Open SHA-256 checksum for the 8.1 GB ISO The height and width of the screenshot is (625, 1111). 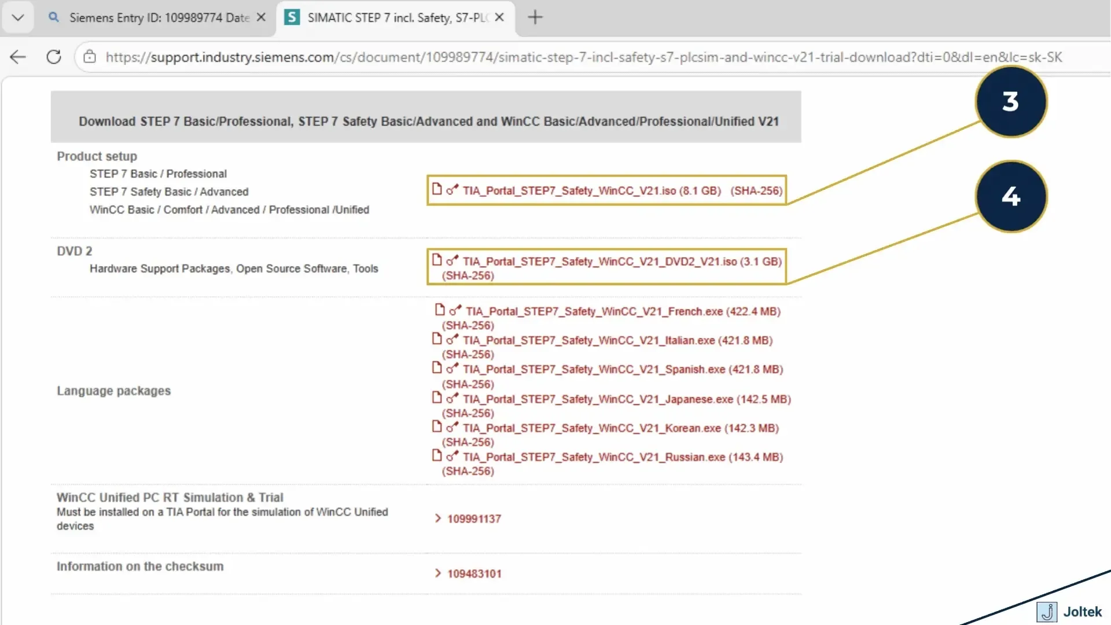pos(756,191)
